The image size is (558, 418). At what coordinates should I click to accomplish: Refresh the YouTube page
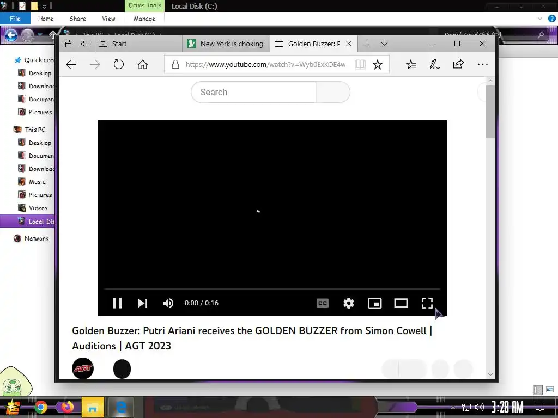[x=119, y=64]
